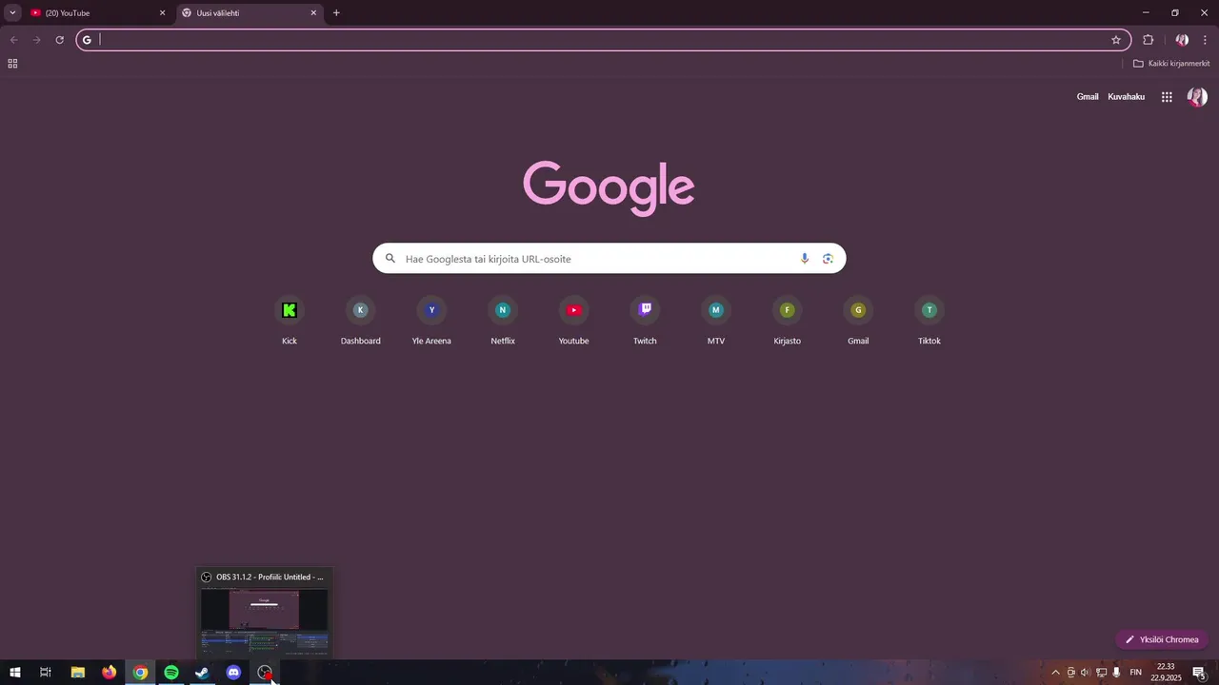Viewport: 1219px width, 685px height.
Task: Close the Uusi välilehti tab
Action: (x=313, y=13)
